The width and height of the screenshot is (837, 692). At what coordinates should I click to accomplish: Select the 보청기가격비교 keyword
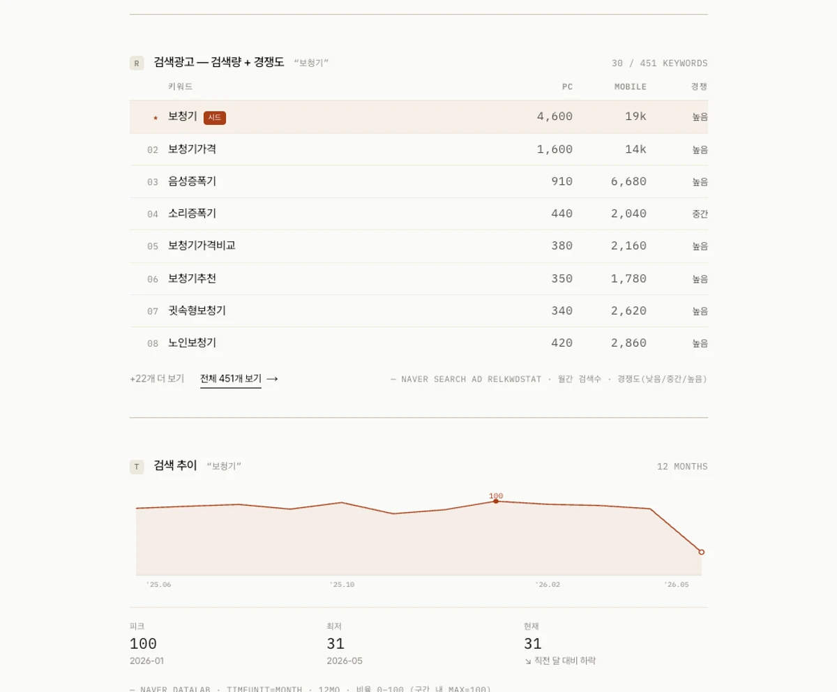202,246
